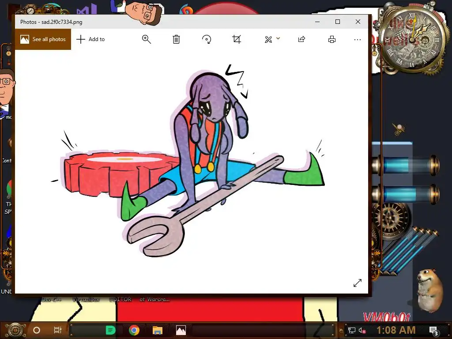Click the Photos title bar text sad.2f0c7334.png
Screen dimensions: 452x339
point(62,22)
